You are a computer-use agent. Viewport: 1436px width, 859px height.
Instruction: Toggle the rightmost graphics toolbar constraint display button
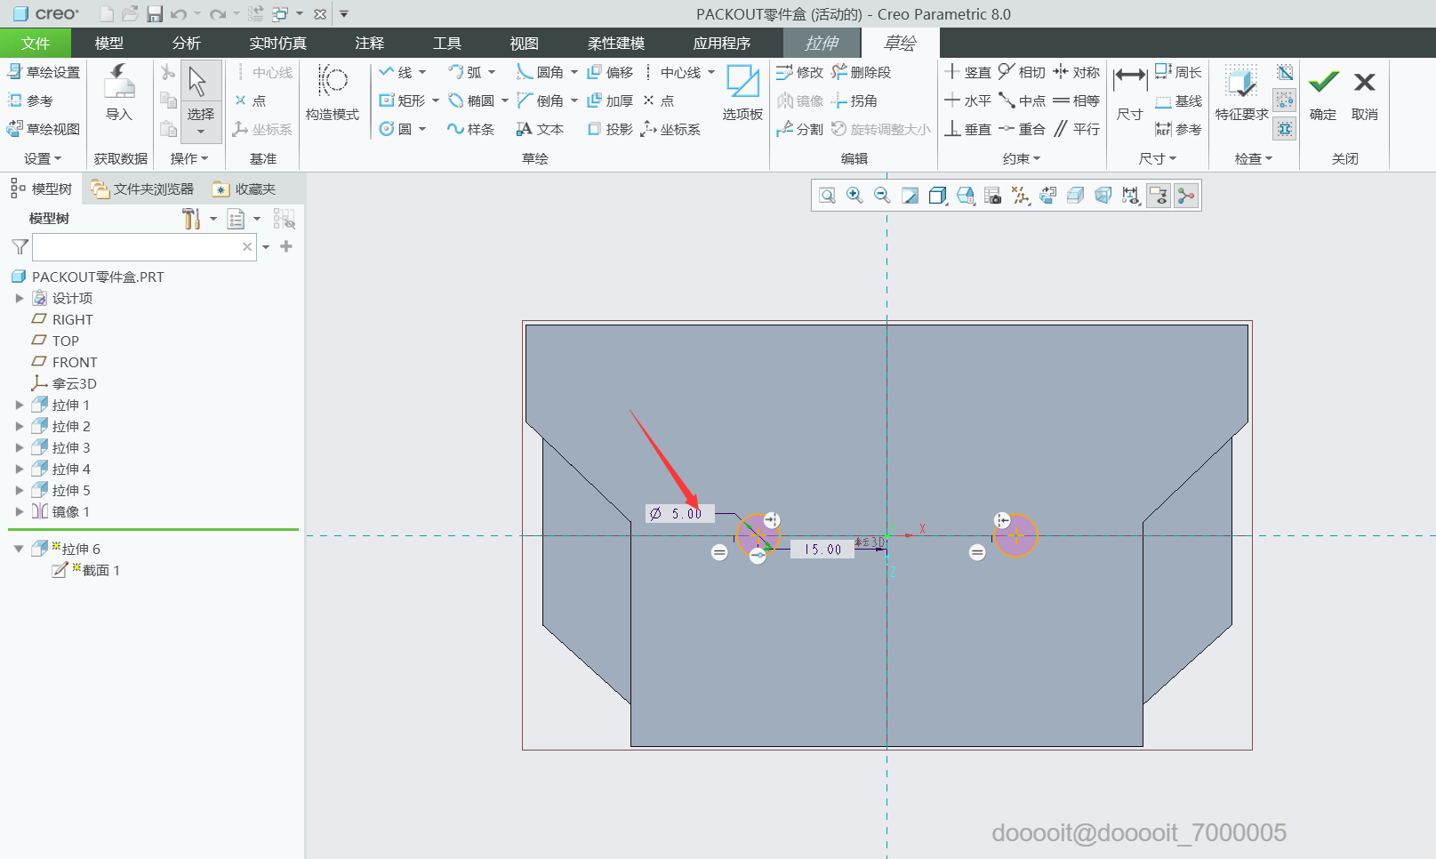coord(1185,196)
